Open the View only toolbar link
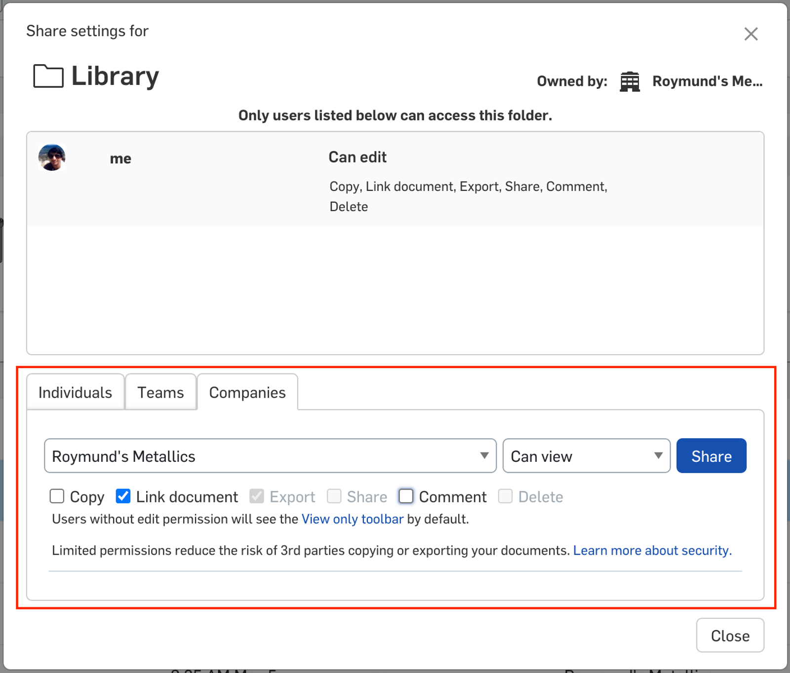This screenshot has width=790, height=673. (352, 519)
